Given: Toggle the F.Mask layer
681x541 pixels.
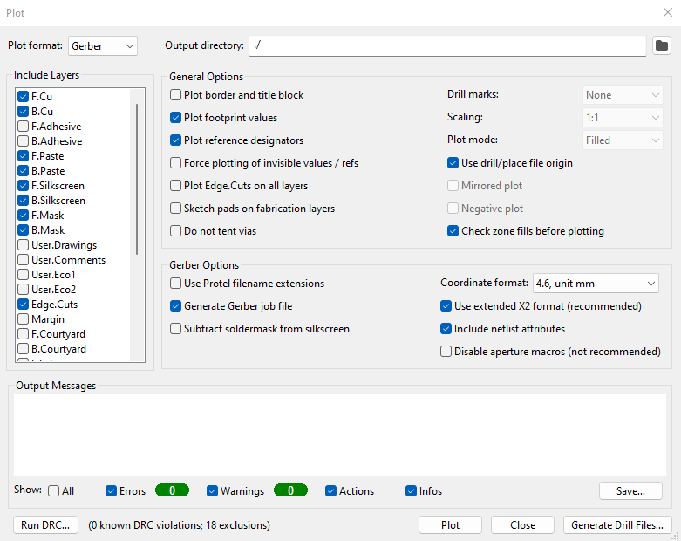Looking at the screenshot, I should (23, 216).
